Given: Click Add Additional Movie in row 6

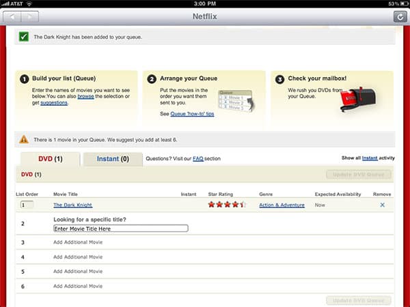Looking at the screenshot, I should pyautogui.click(x=78, y=286).
